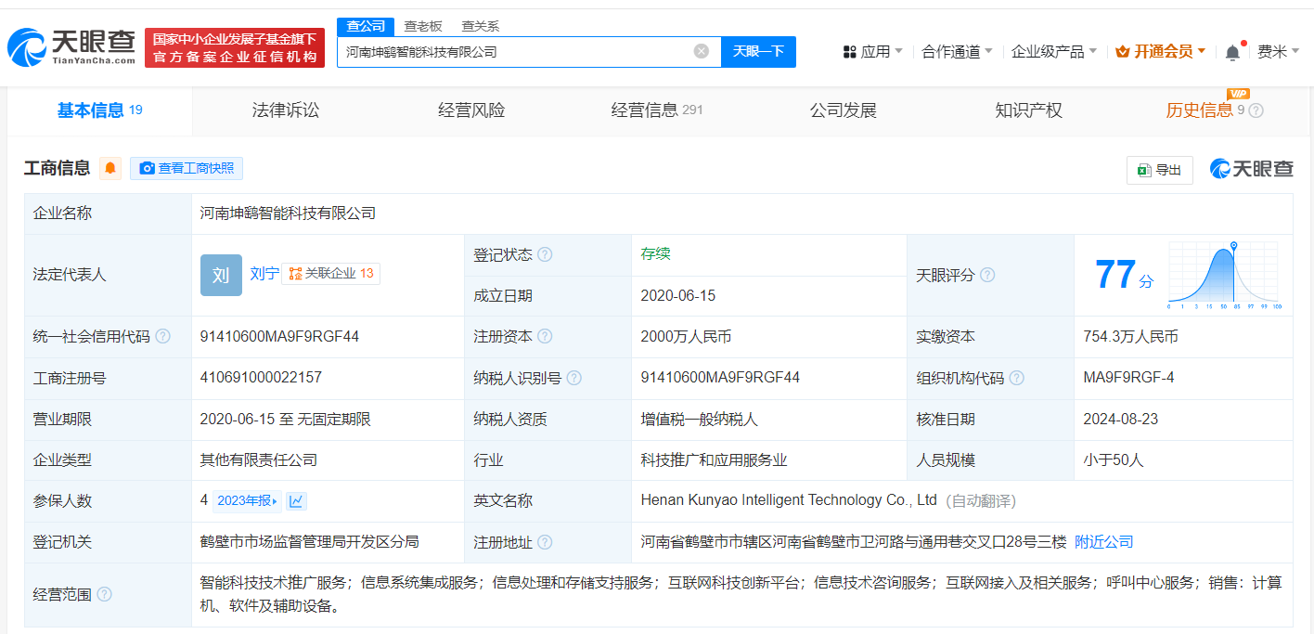The height and width of the screenshot is (634, 1314).
Task: Open the 基本信息 tab
Action: tap(100, 110)
